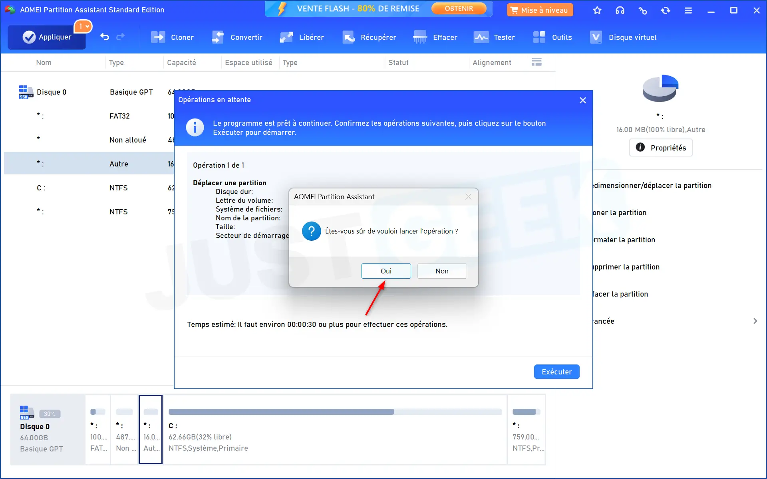Redo the operation
The image size is (767, 479).
tap(120, 37)
